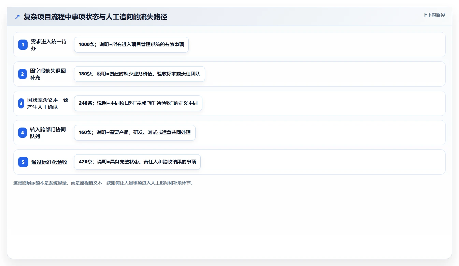Click the 420条 value box

pos(137,162)
